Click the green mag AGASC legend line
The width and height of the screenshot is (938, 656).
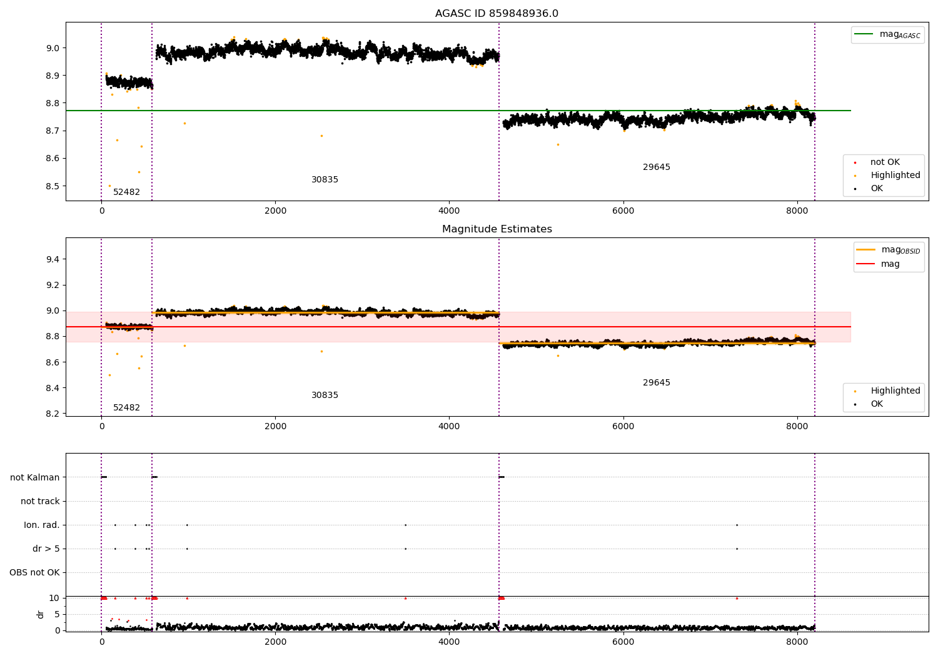click(x=864, y=34)
